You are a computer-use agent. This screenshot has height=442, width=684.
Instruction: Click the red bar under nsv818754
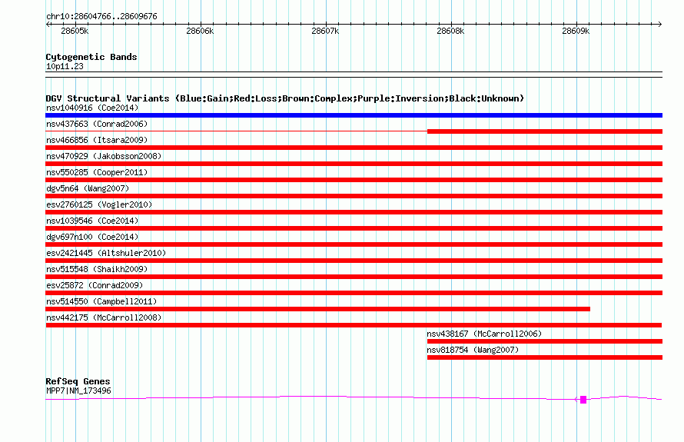click(545, 357)
